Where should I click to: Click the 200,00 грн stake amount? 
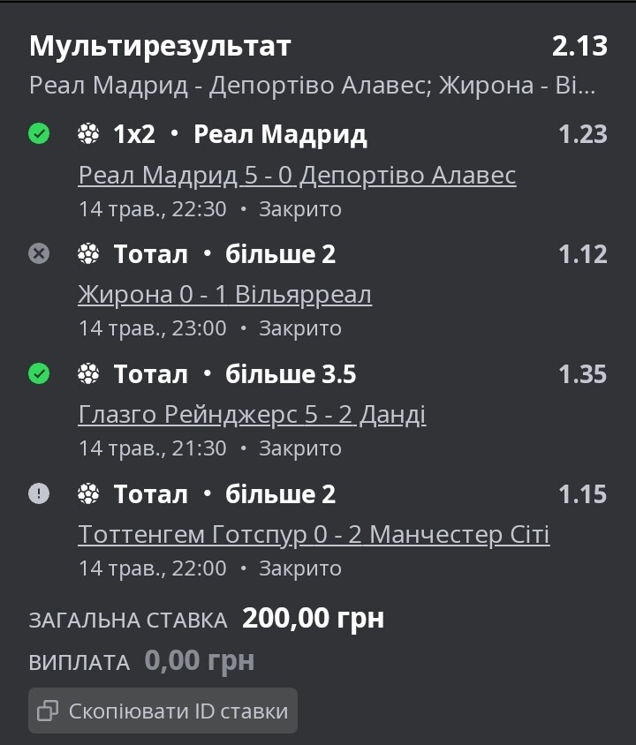click(x=314, y=619)
